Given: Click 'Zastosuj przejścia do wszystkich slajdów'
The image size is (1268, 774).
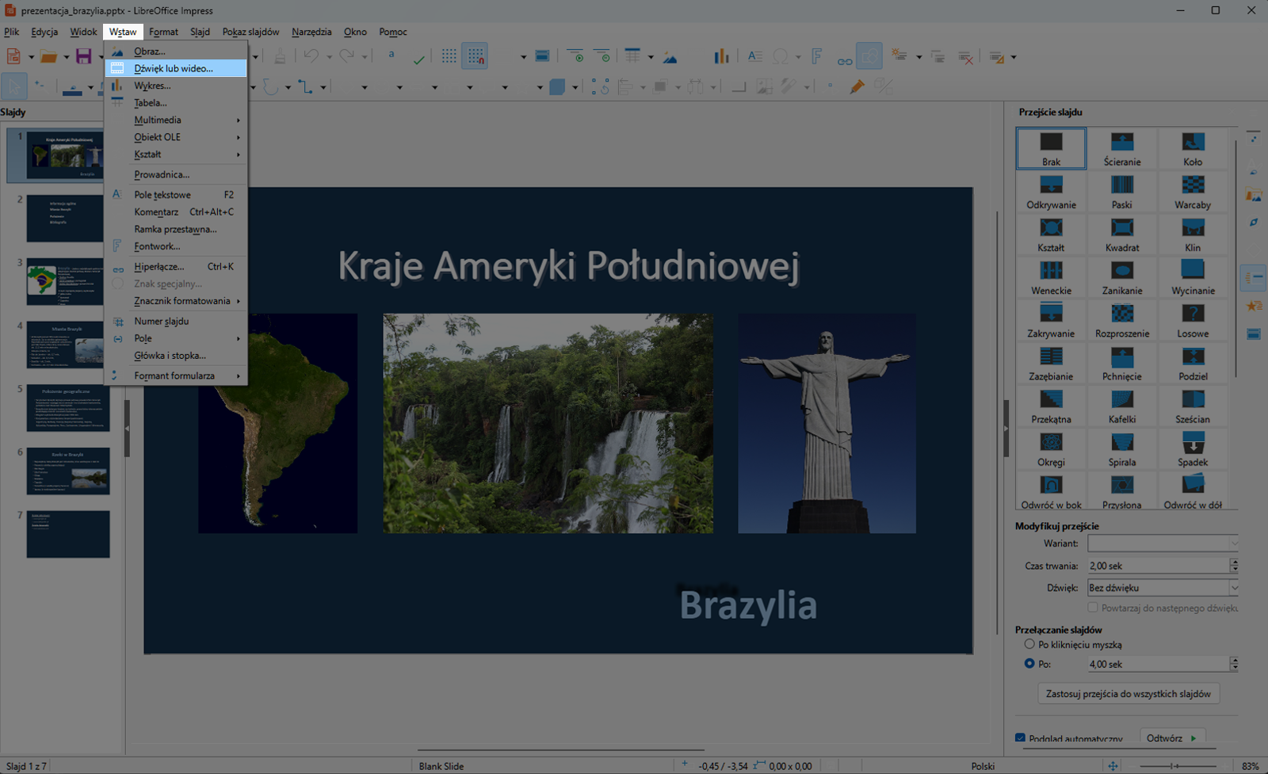Looking at the screenshot, I should coord(1129,692).
